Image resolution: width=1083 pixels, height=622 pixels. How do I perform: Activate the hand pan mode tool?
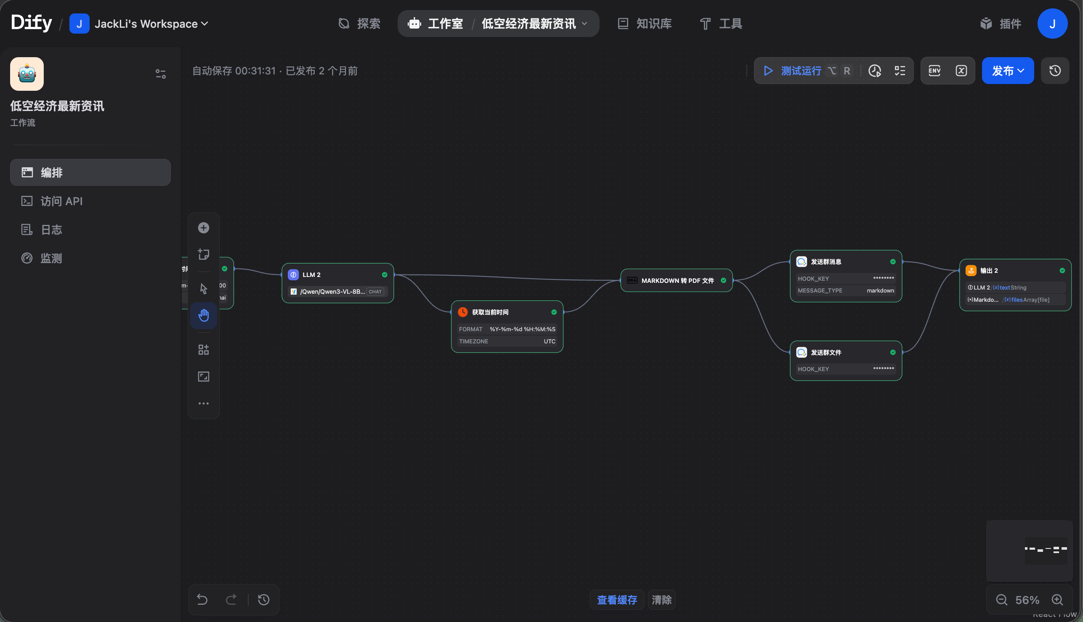204,316
